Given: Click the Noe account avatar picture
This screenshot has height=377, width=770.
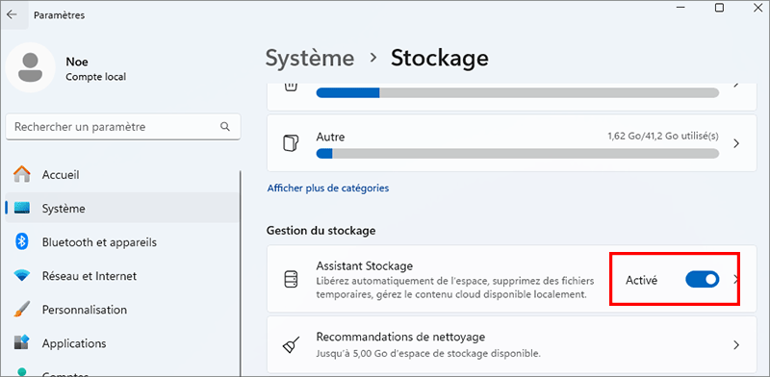Looking at the screenshot, I should (30, 67).
